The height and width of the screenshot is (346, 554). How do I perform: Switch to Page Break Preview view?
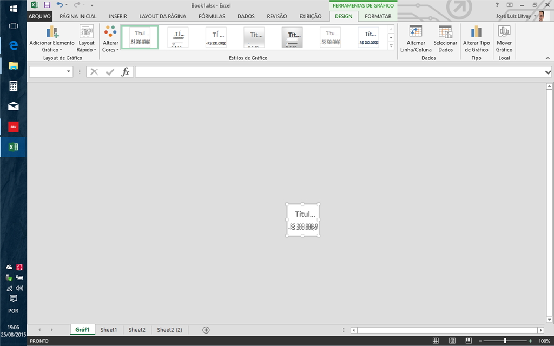(469, 341)
